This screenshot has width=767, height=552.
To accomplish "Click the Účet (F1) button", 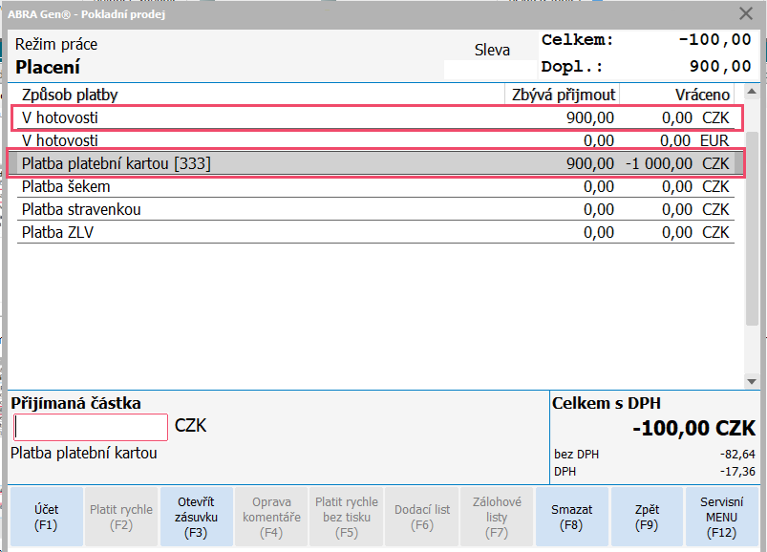I will [x=47, y=517].
